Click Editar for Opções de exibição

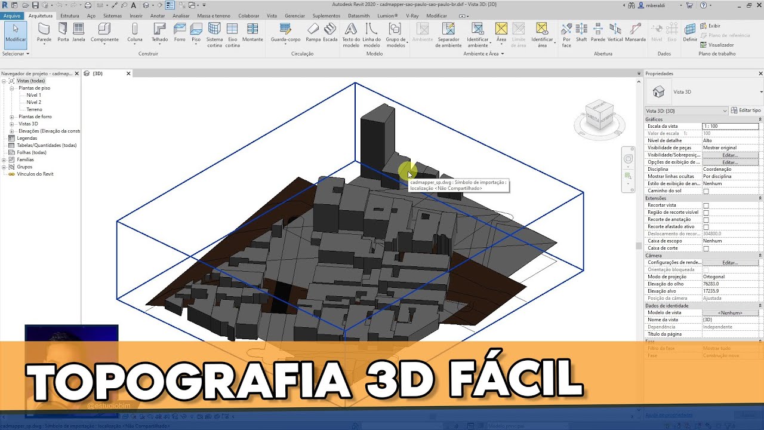point(730,162)
